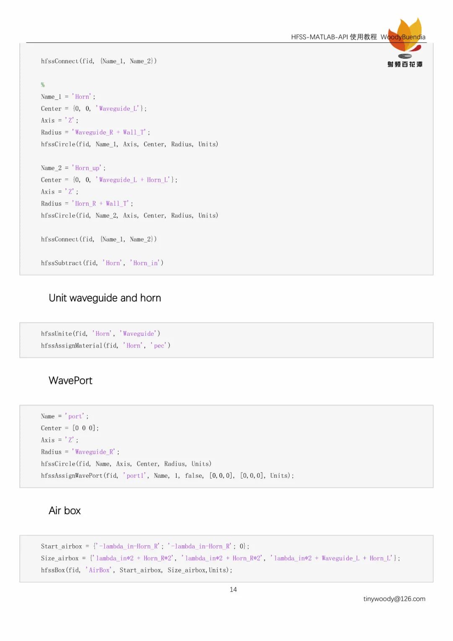The height and width of the screenshot is (641, 453).
Task: Click the hfssUnite code line
Action: [100, 334]
